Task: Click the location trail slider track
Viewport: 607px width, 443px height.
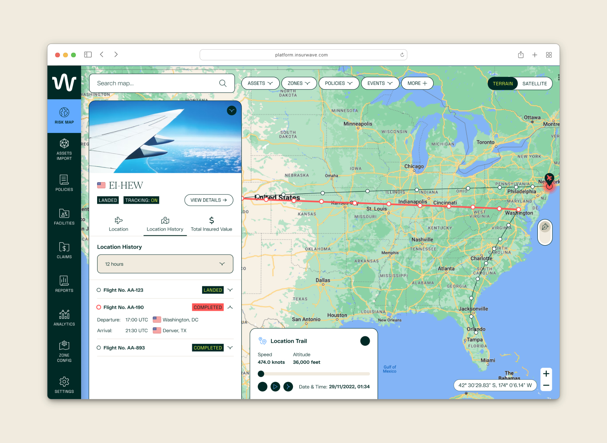Action: click(x=314, y=374)
